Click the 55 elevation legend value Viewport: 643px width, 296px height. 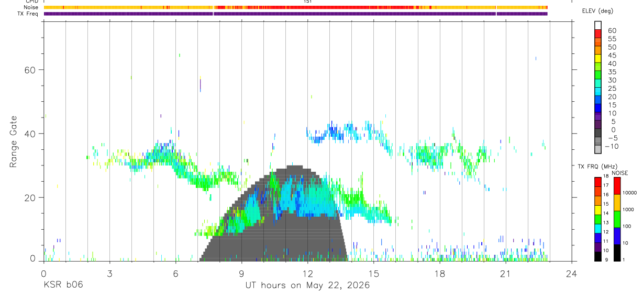pyautogui.click(x=612, y=39)
